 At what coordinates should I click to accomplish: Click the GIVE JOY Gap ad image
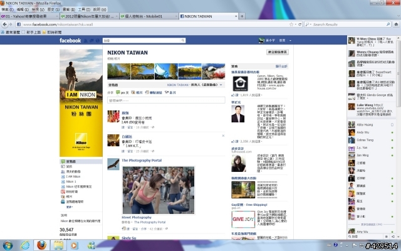[x=243, y=219]
